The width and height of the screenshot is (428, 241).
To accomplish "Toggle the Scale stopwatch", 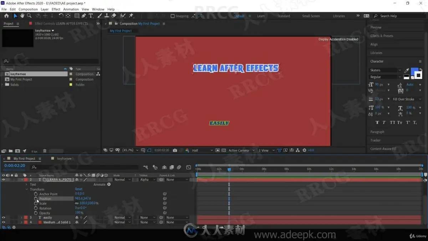I will (36, 203).
